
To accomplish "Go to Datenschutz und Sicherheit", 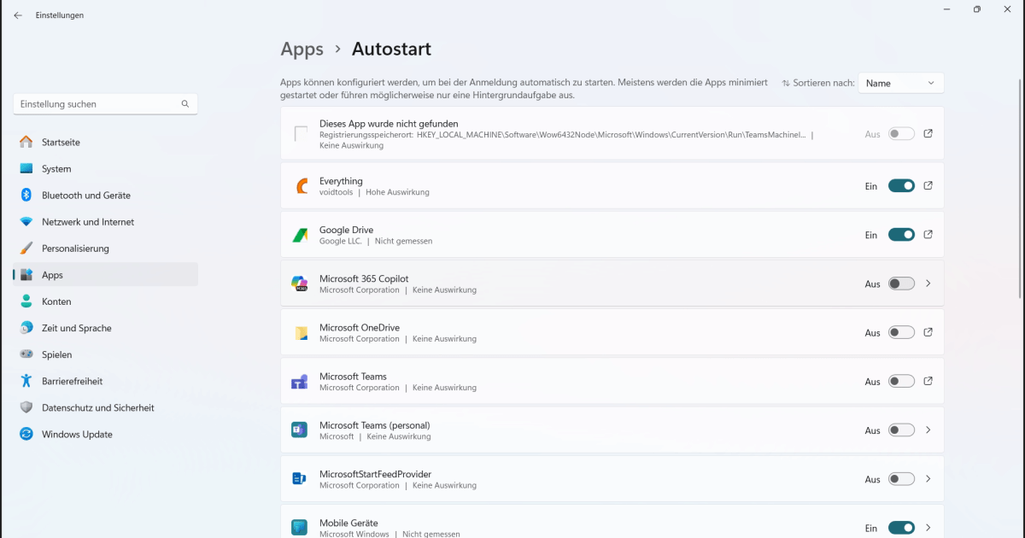I will pyautogui.click(x=106, y=407).
